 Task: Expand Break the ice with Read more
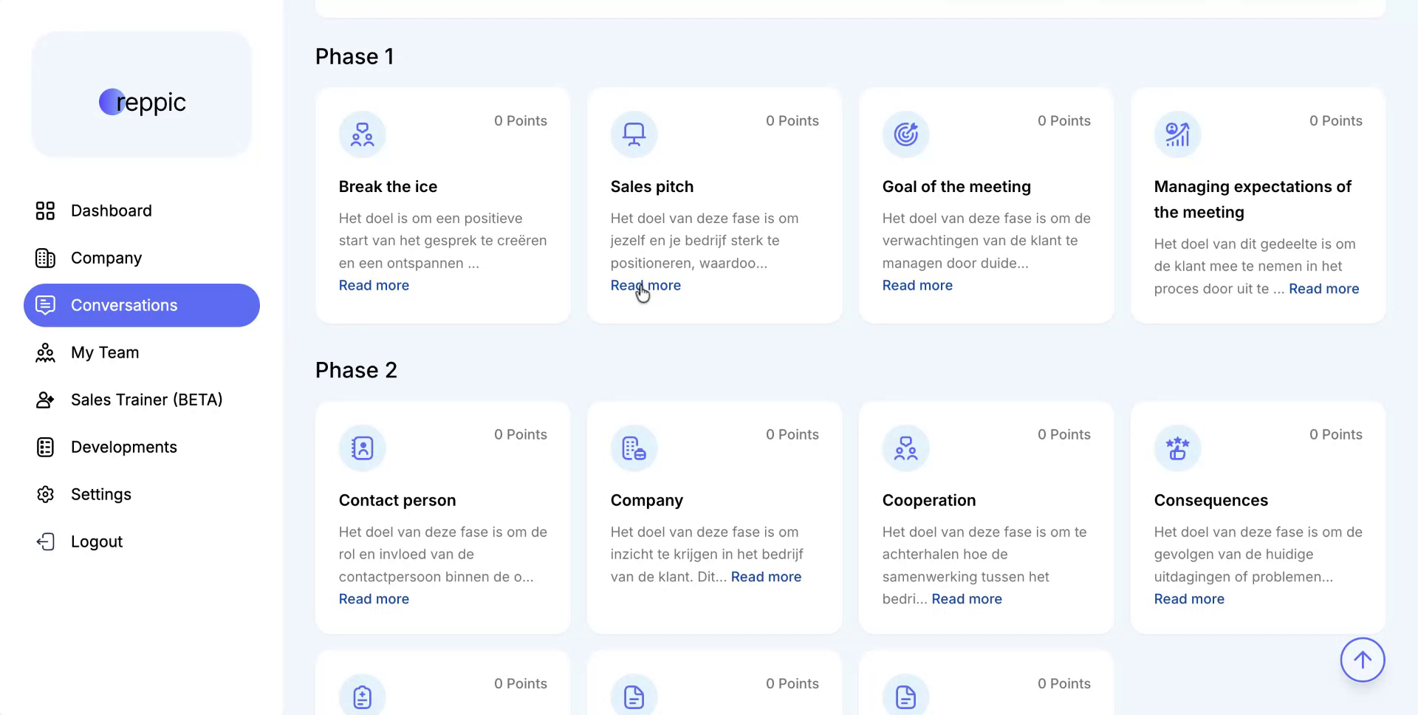coord(374,285)
